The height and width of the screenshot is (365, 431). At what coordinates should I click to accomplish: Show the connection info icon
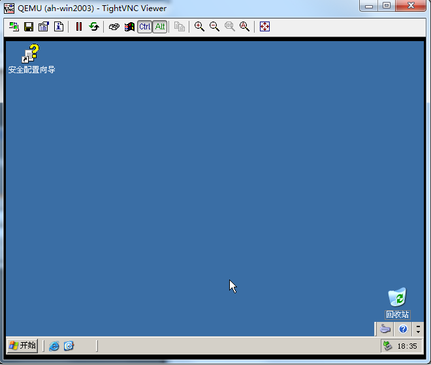tap(59, 27)
